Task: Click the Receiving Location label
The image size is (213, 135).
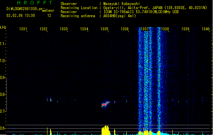Action: pyautogui.click(x=79, y=8)
